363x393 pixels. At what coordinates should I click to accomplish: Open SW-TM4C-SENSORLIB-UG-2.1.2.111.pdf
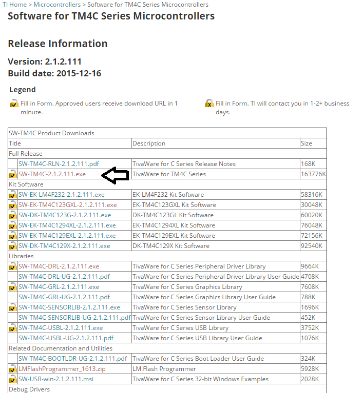(x=74, y=318)
